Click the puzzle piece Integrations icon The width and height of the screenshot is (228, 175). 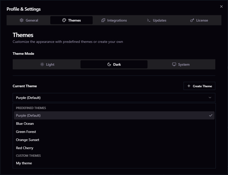click(103, 20)
